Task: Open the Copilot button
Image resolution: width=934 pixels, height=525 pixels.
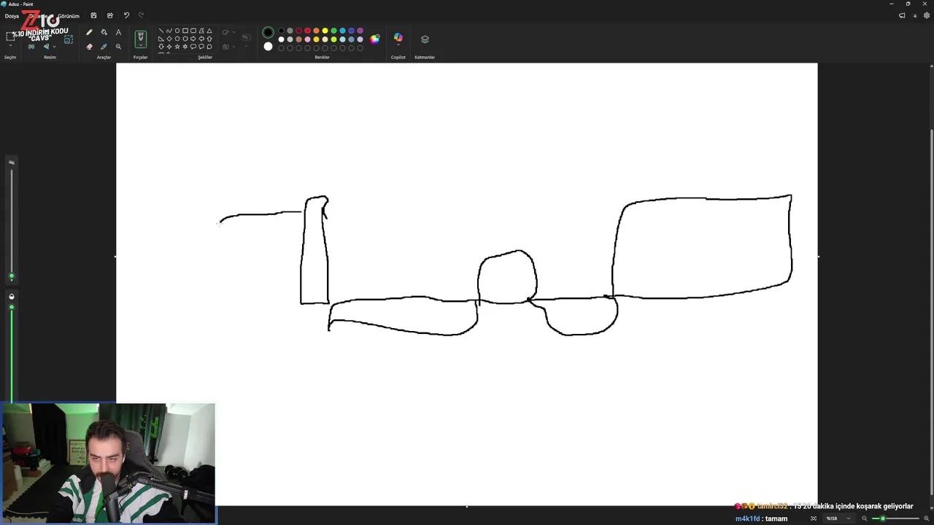Action: [x=398, y=39]
